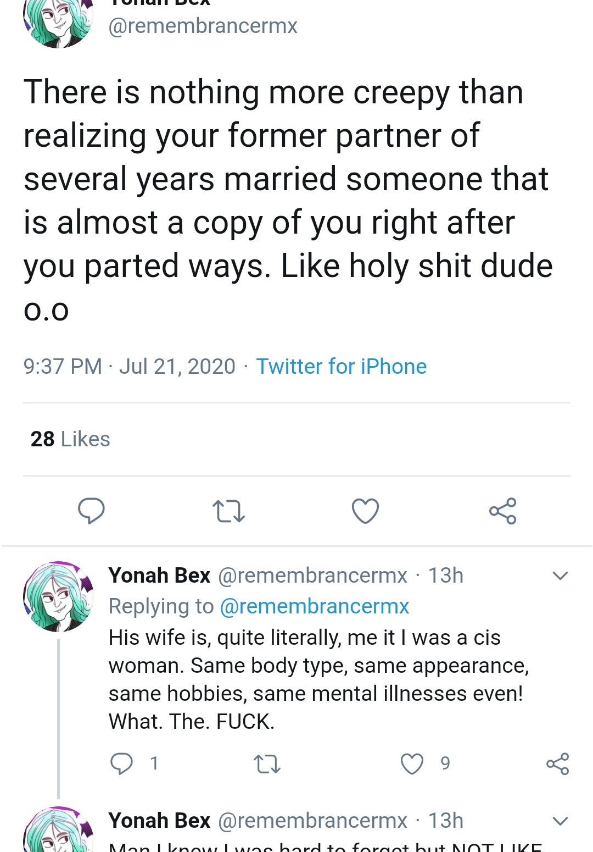Reply to the 'His wife is' tweet
Screen dimensions: 593x852
click(121, 764)
